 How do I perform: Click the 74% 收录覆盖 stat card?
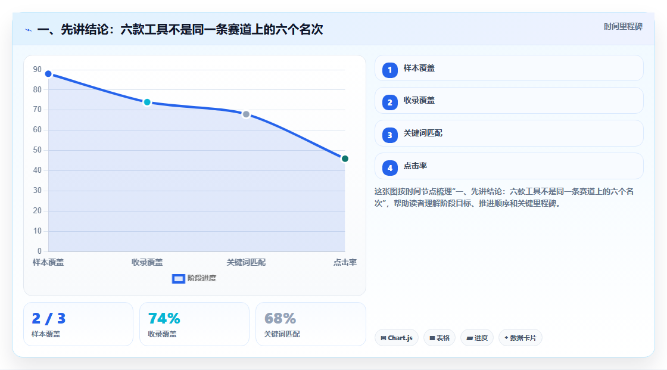pos(194,324)
